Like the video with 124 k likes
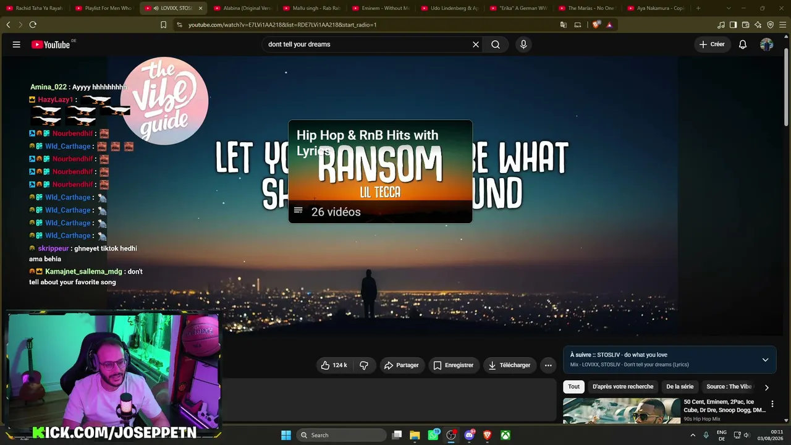The width and height of the screenshot is (791, 445). 334,365
